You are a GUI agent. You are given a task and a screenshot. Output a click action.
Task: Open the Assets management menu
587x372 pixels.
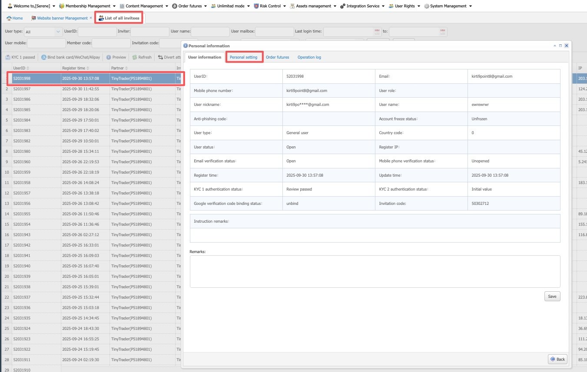(313, 6)
